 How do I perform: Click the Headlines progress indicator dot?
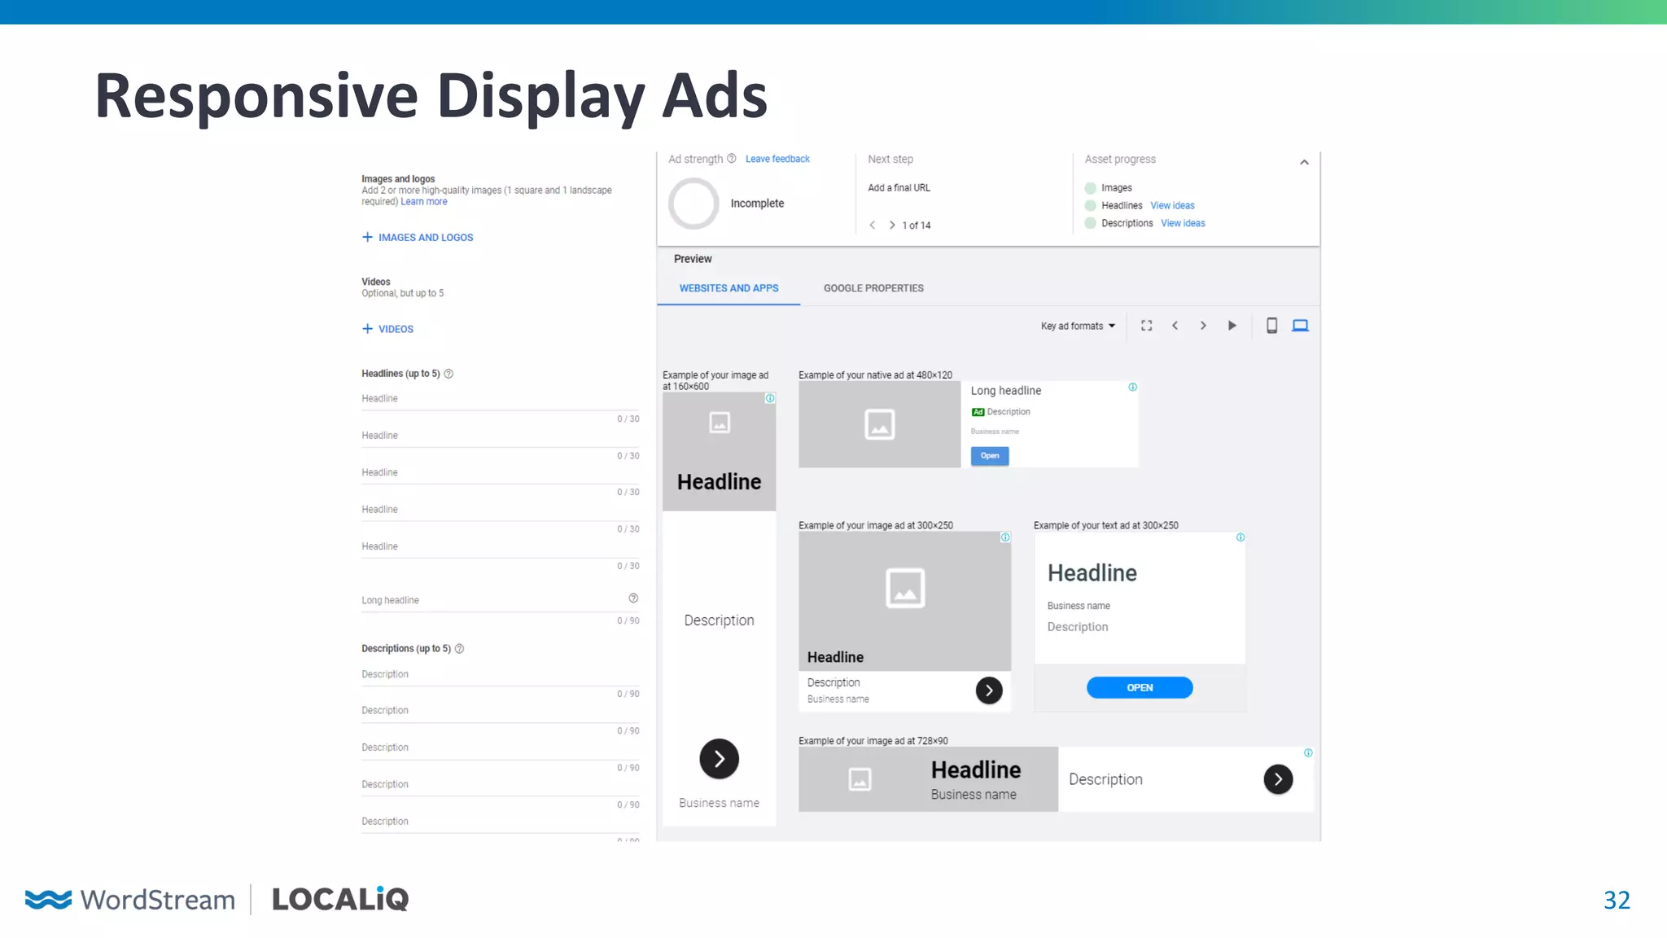pyautogui.click(x=1091, y=206)
